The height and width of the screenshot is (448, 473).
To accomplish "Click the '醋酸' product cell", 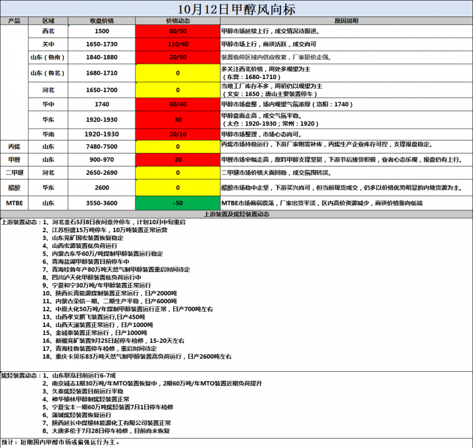I will (x=14, y=188).
